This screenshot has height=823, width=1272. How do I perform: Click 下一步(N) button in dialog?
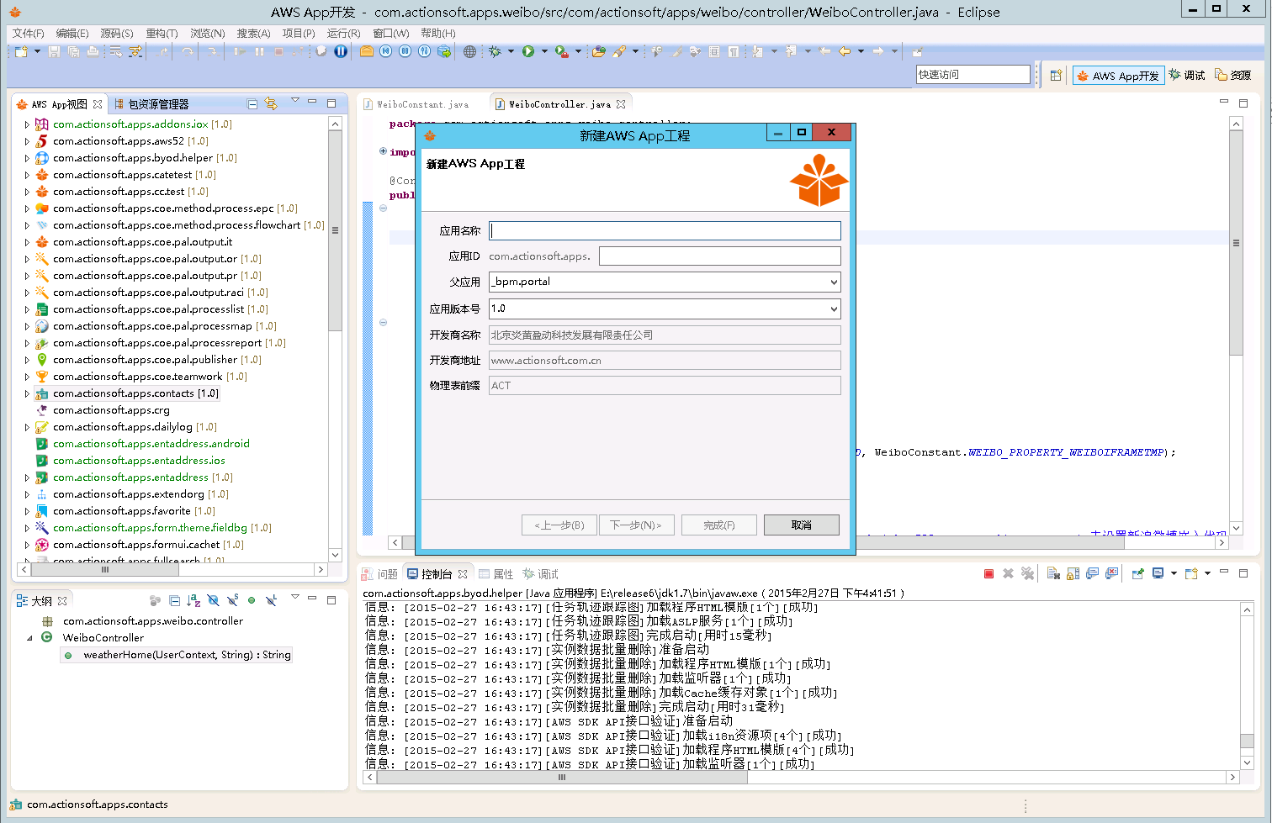636,525
